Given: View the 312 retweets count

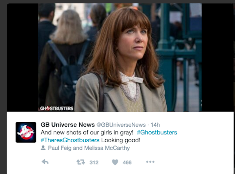Looking at the screenshot, I should (94, 162).
